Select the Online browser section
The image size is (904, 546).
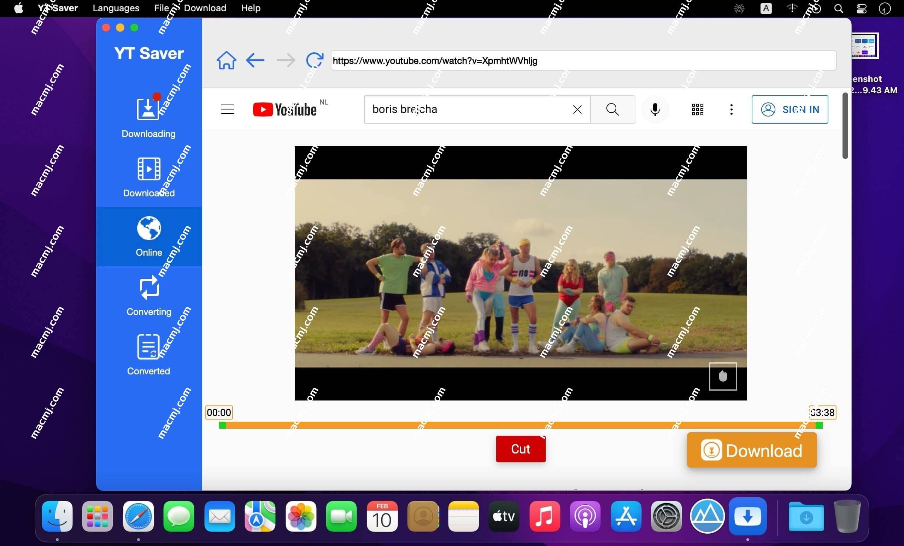pos(148,237)
